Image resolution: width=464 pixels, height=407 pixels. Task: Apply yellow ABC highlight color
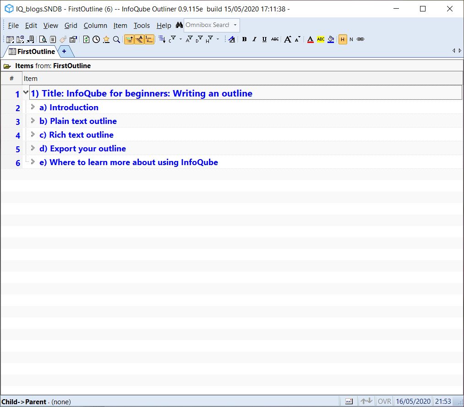coord(321,39)
